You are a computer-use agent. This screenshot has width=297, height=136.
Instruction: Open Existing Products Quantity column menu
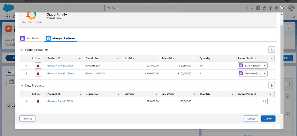click(x=232, y=59)
